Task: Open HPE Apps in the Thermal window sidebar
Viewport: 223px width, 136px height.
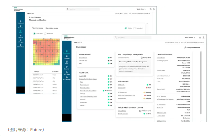Action: (x=21, y=41)
